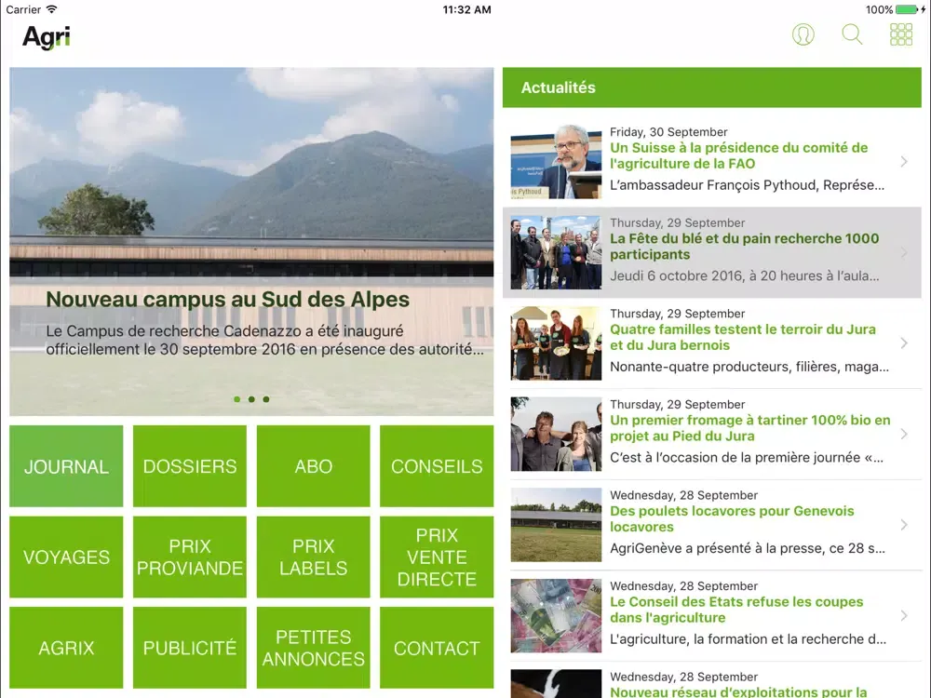This screenshot has width=931, height=698.
Task: Open the DOSSIERS tile
Action: coord(189,466)
